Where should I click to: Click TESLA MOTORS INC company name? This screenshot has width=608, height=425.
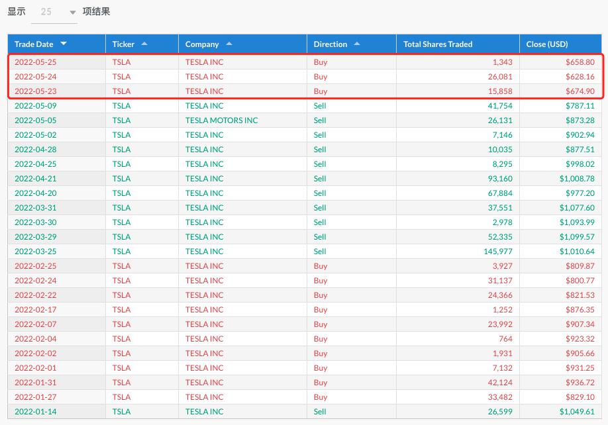pyautogui.click(x=221, y=120)
